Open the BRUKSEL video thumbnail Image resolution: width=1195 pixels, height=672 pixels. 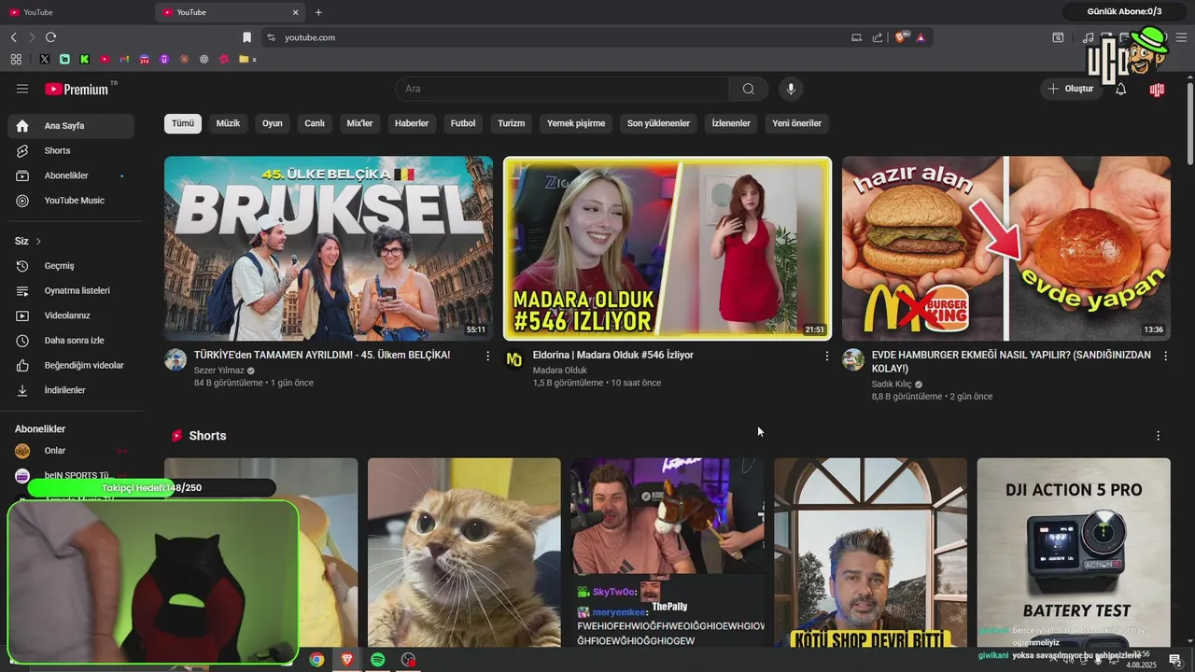[x=329, y=248]
